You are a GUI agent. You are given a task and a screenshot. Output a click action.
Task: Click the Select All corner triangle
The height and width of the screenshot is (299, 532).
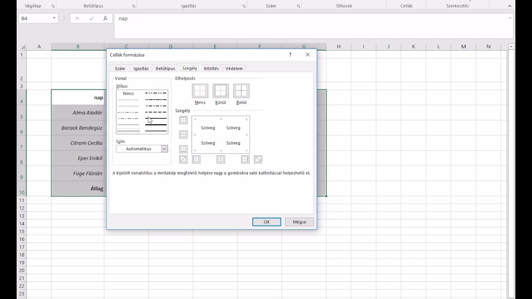[x=23, y=47]
